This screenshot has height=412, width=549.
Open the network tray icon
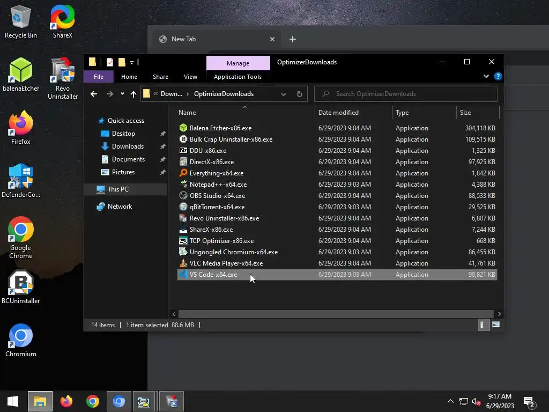click(x=464, y=401)
